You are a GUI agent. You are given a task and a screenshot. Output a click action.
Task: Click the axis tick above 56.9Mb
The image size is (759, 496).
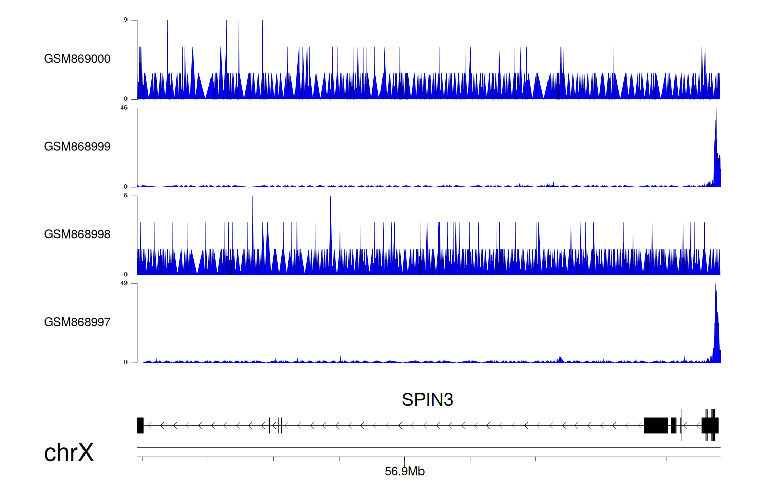click(404, 459)
